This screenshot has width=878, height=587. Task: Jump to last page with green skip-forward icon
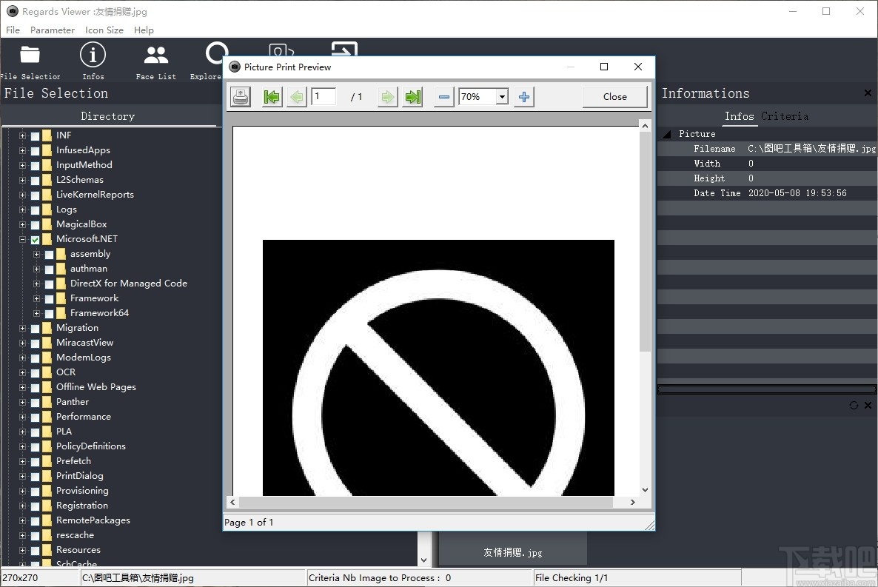click(412, 96)
